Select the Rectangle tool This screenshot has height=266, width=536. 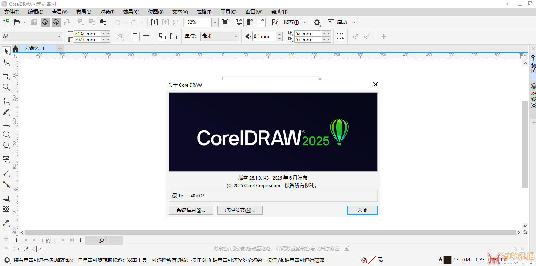tap(6, 123)
